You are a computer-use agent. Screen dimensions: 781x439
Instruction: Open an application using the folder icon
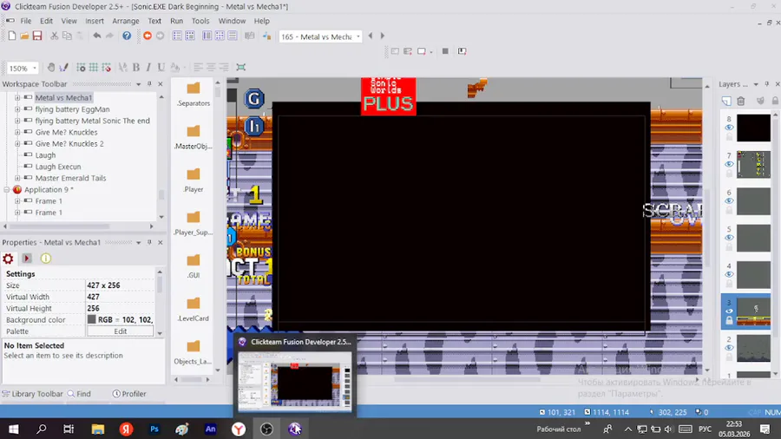click(24, 36)
